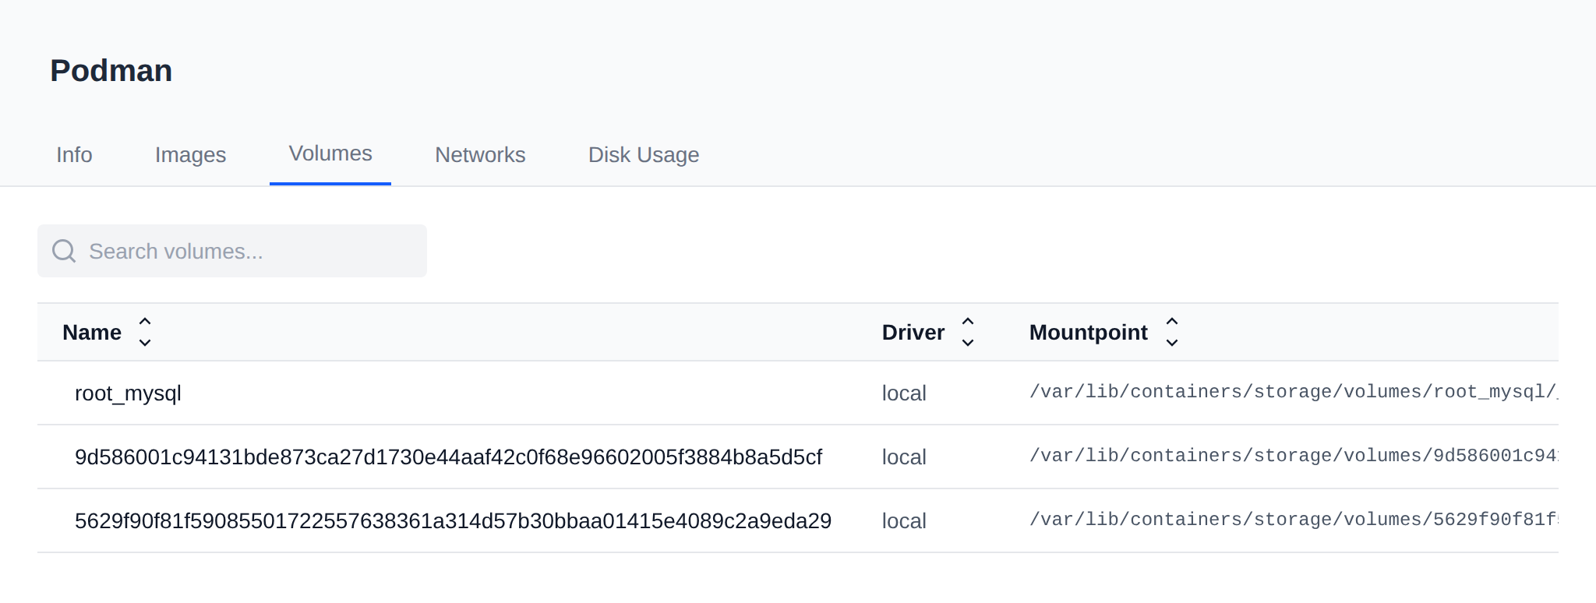Click the search magnifier icon
The width and height of the screenshot is (1596, 603).
pyautogui.click(x=64, y=251)
